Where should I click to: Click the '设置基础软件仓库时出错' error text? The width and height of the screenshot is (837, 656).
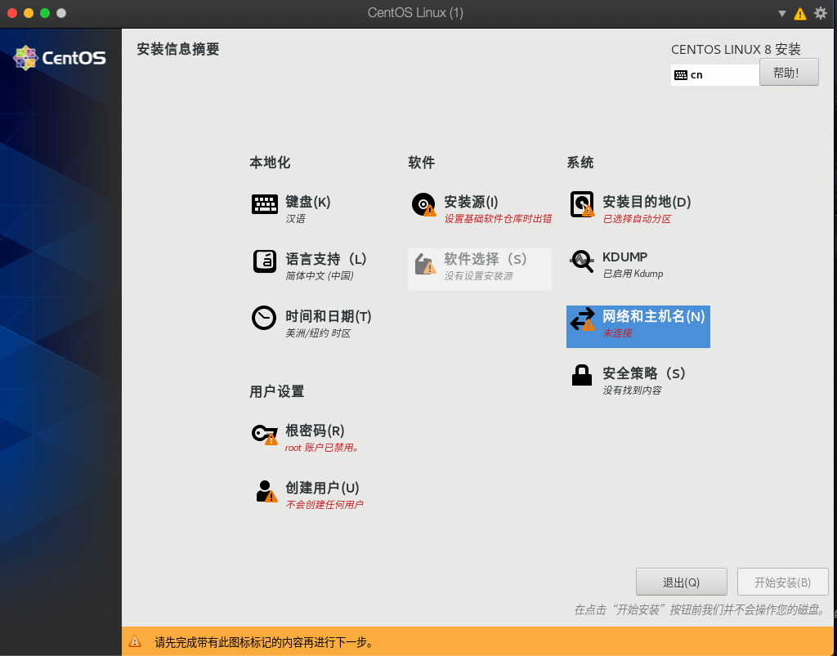point(498,219)
